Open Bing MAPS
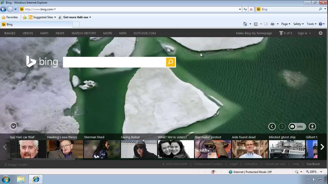 [44, 33]
